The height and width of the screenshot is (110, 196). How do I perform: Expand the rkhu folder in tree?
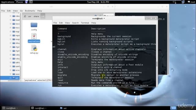click(10, 43)
